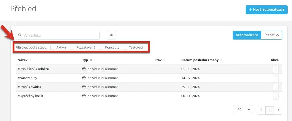Sort by Název column arrows

tap(30, 60)
